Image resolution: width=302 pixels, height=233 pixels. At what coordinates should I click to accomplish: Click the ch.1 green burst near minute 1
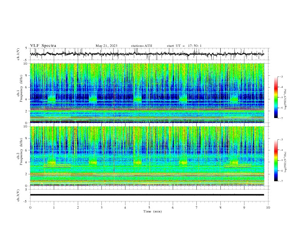click(51, 99)
